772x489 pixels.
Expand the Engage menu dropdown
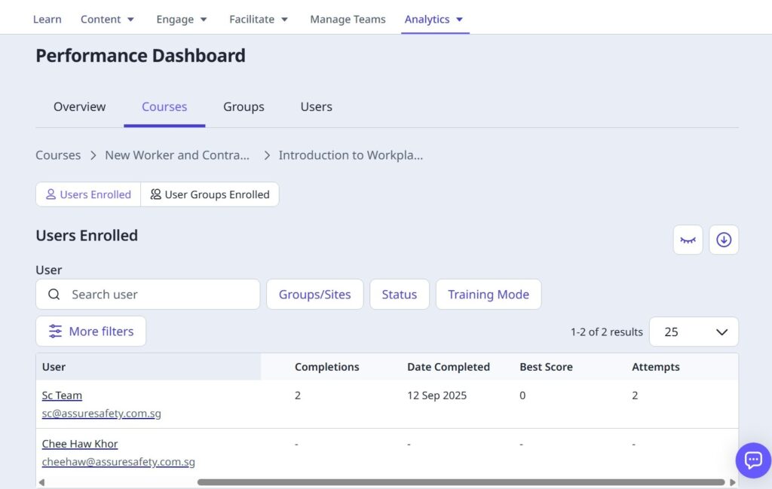coord(182,20)
